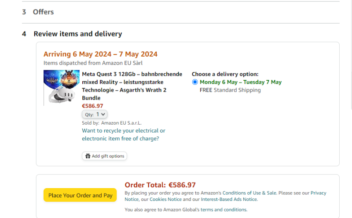
Task: Open the Interest-Based Ads Notice link
Action: coord(229,199)
